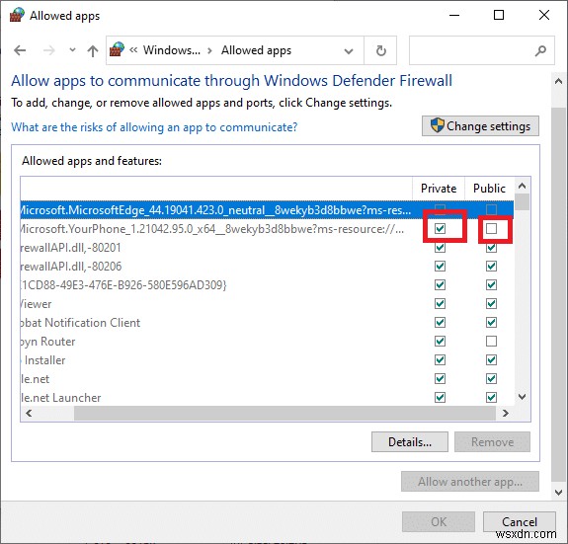Select the Microsoft.YourPhone row
The height and width of the screenshot is (544, 568).
[x=267, y=229]
